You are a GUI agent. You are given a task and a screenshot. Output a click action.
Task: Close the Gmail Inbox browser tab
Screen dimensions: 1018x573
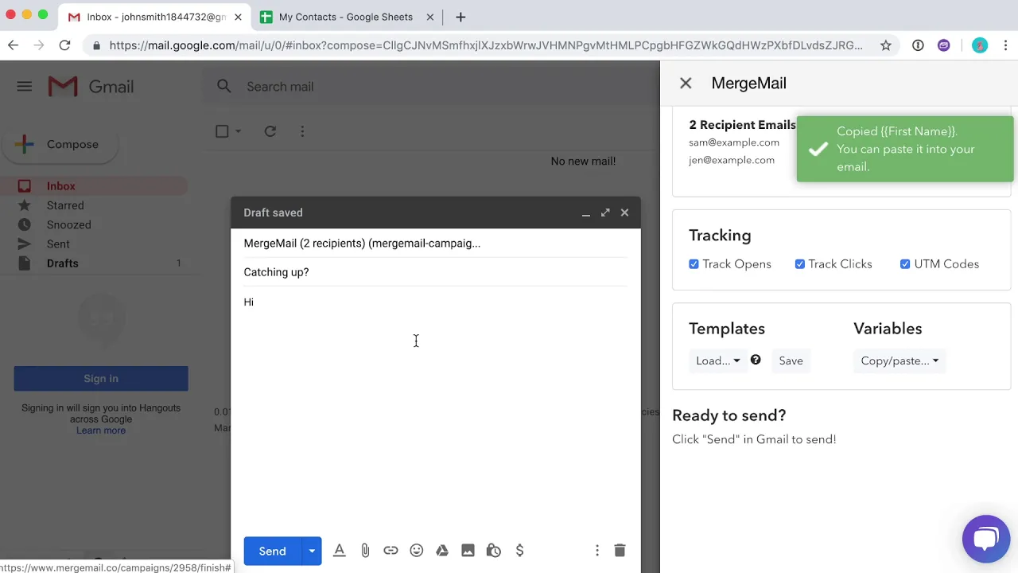point(238,17)
